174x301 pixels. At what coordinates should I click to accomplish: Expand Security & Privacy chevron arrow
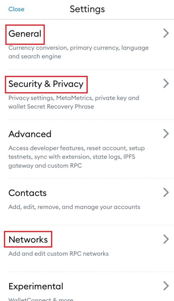point(166,83)
